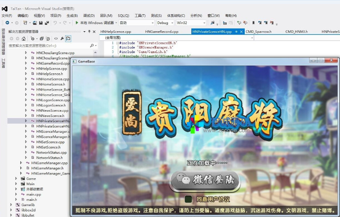The width and height of the screenshot is (340, 217).
Task: Open the 生成(B) menu
Action: [72, 15]
